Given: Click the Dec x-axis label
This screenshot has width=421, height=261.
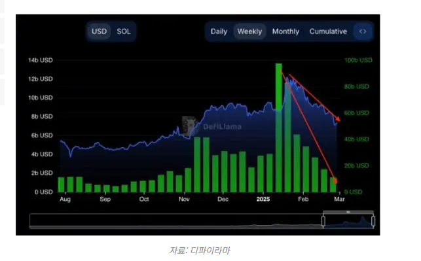Looking at the screenshot, I should click(223, 199).
